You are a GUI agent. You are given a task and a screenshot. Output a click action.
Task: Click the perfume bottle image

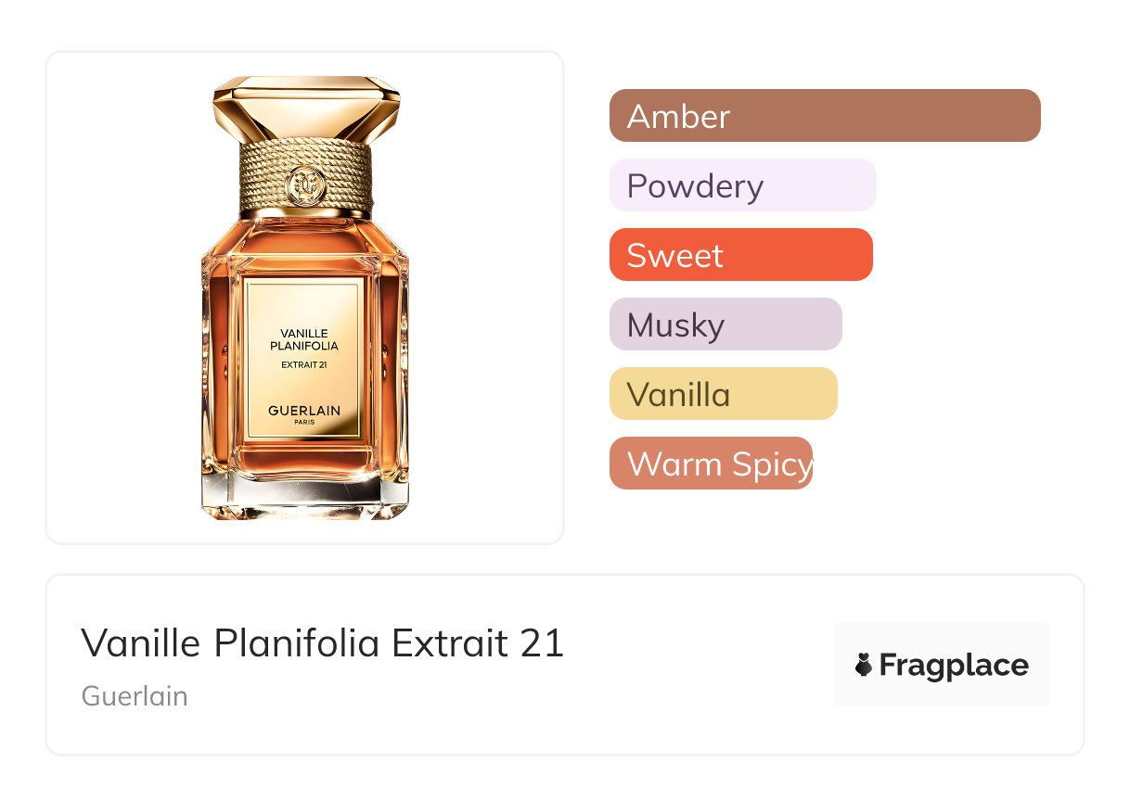tap(304, 298)
